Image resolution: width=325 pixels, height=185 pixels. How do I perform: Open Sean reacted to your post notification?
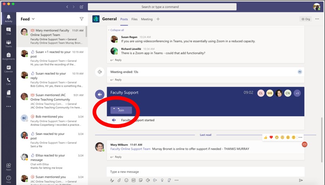coord(52,140)
